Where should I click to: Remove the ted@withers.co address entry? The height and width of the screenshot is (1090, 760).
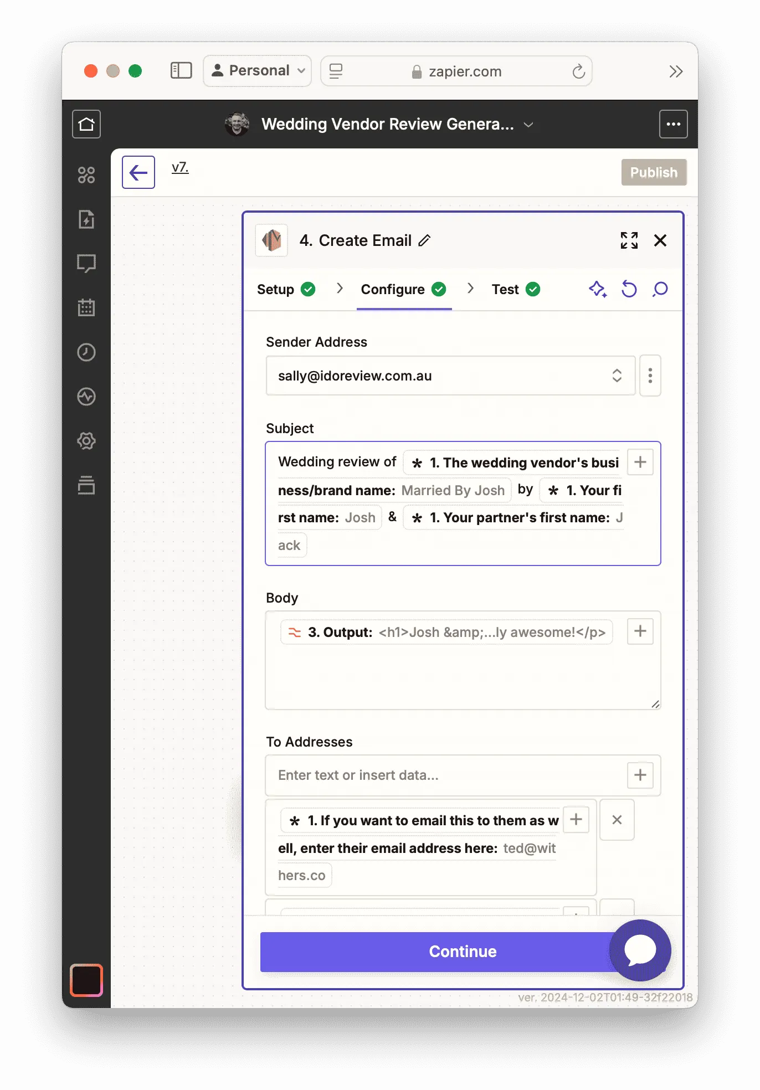pyautogui.click(x=617, y=820)
